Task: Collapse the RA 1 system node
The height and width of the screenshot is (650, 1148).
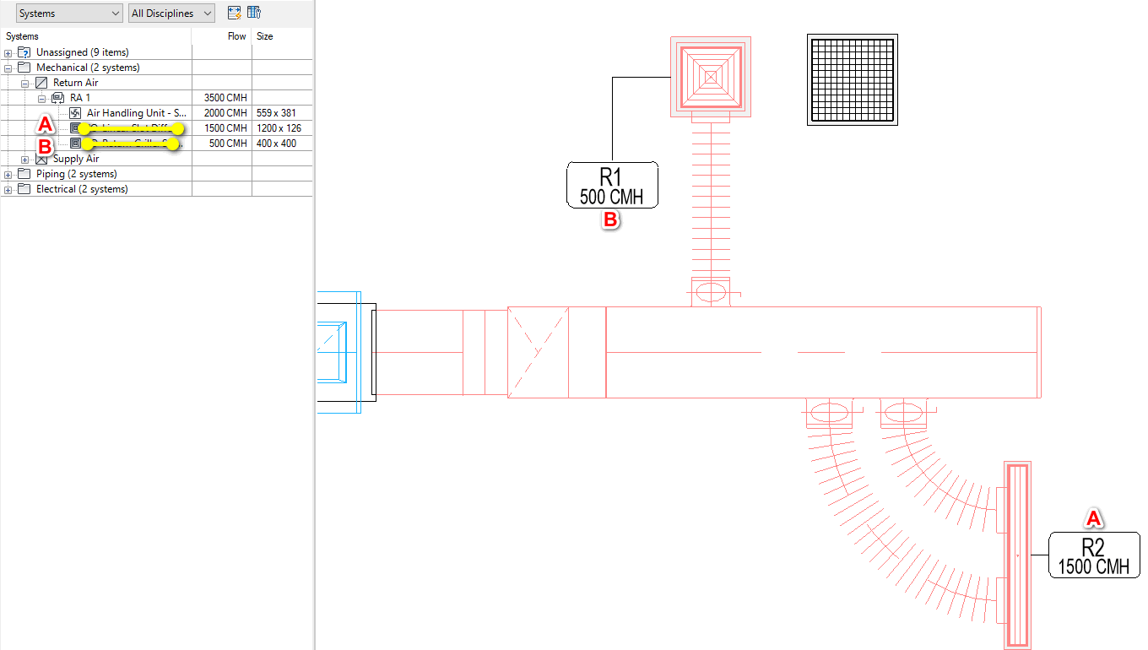Action: click(x=42, y=99)
